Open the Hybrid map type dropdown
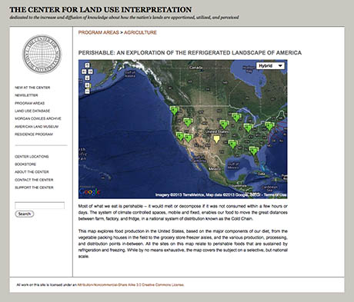354x302 pixels. click(270, 66)
